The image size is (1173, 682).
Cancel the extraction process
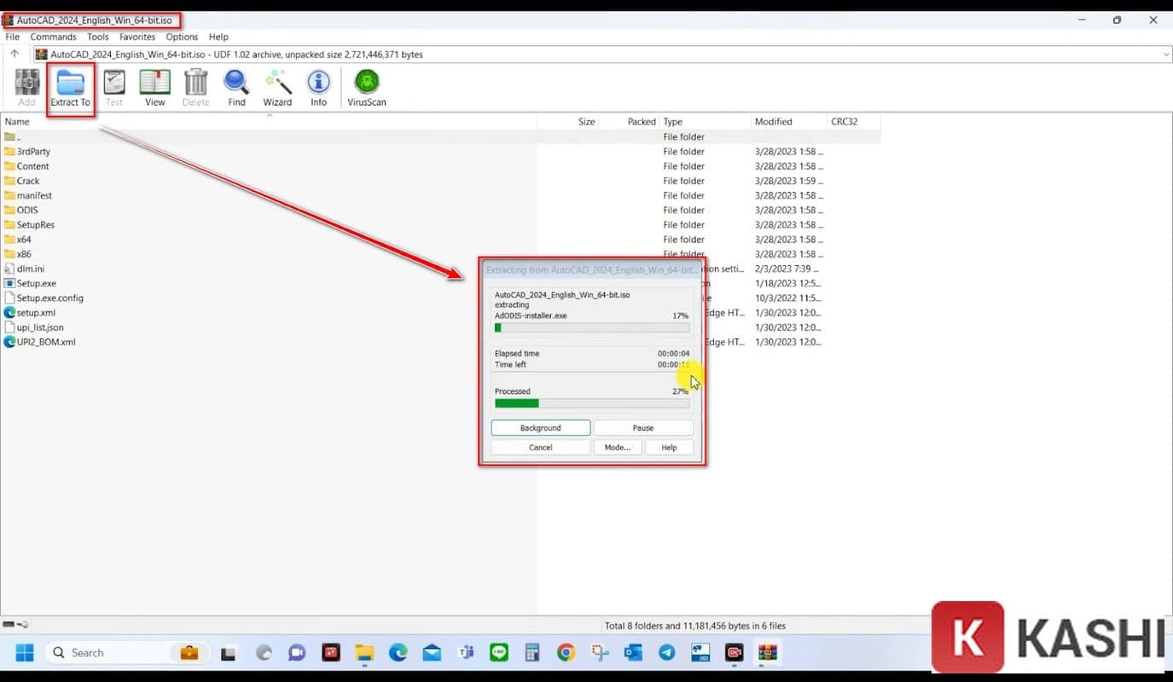[540, 448]
